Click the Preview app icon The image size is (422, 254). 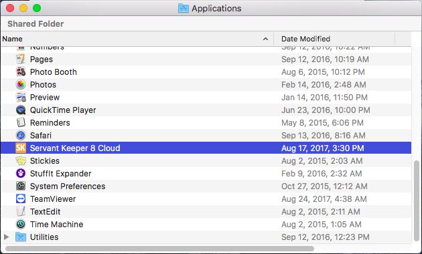tap(21, 97)
